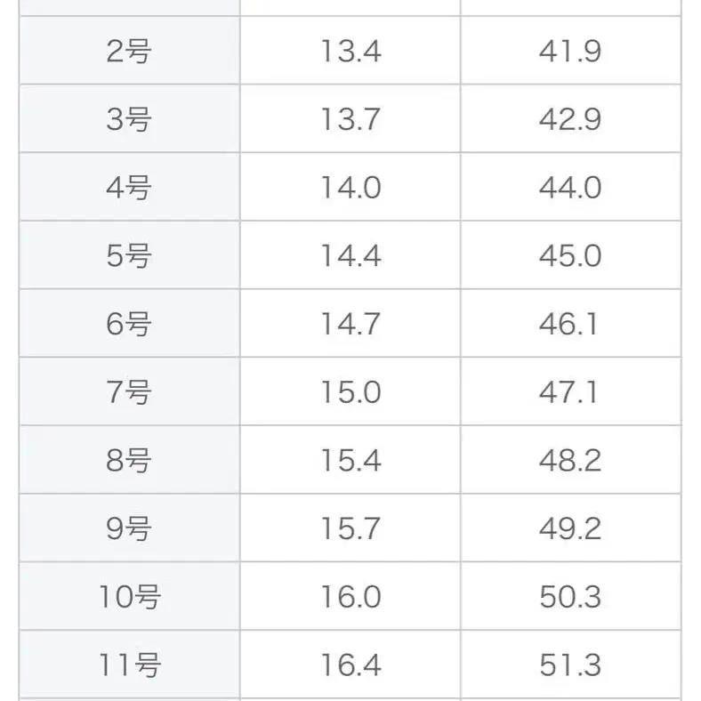
Task: Click the 41.9 circumference value
Action: [x=570, y=52]
